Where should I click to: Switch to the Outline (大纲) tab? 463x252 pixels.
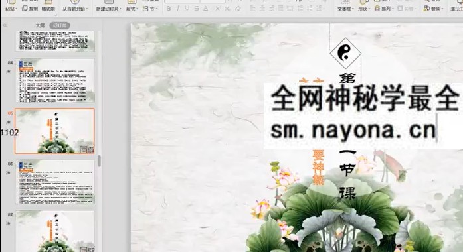(40, 25)
